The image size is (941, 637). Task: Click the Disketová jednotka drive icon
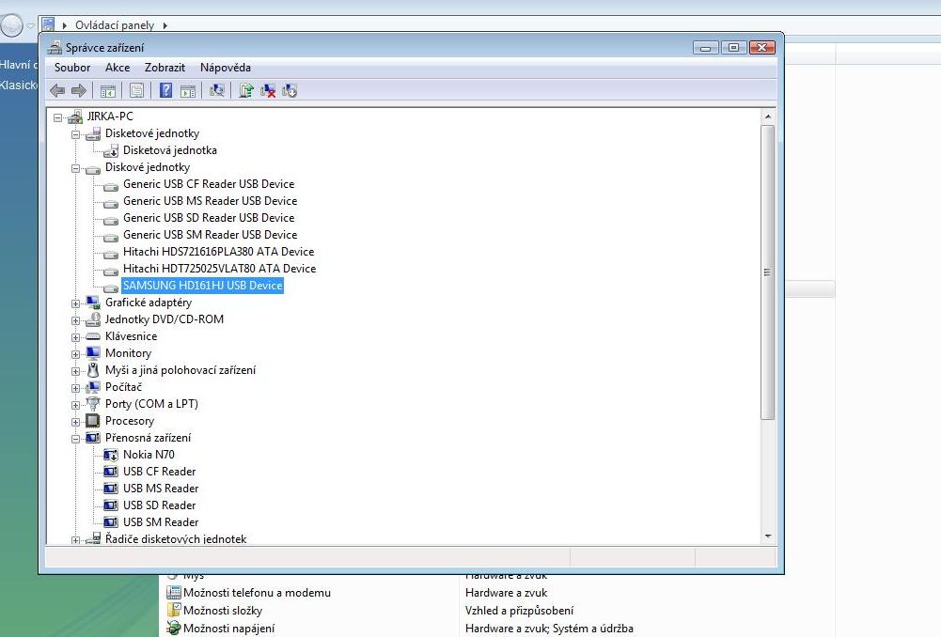[x=110, y=150]
